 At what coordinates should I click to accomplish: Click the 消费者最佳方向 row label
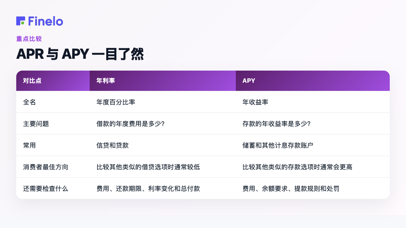tap(46, 167)
